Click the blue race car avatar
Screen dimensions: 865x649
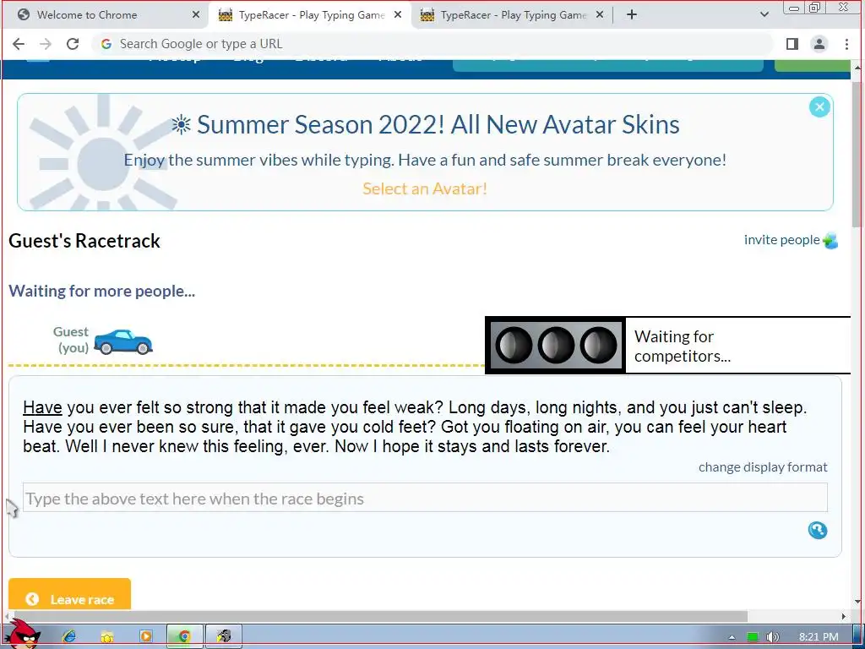click(123, 341)
